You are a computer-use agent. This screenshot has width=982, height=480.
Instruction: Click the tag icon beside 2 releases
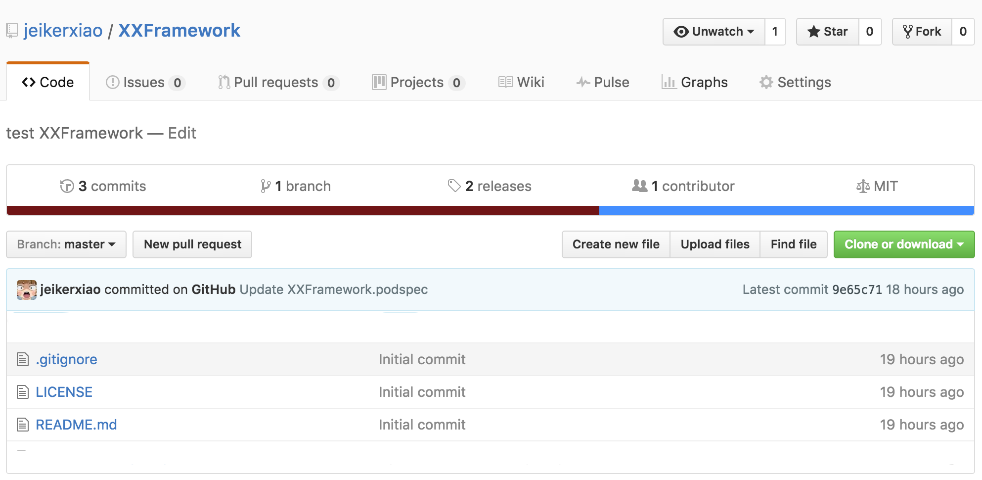tap(454, 186)
